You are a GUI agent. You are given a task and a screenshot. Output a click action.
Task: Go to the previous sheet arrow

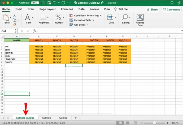point(3,118)
